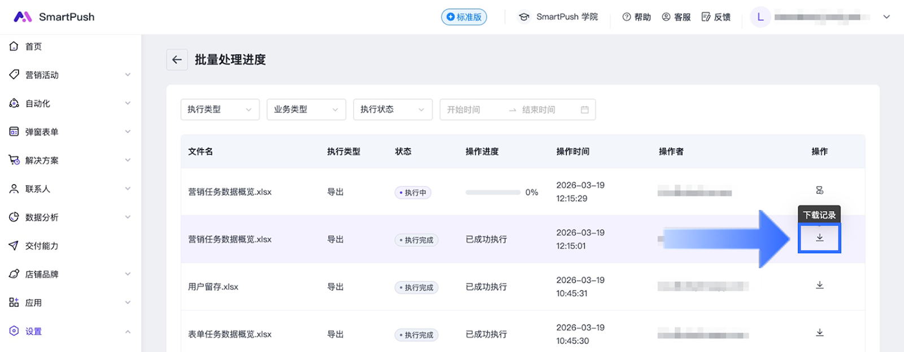Click the SmartPush logo

[x=54, y=17]
